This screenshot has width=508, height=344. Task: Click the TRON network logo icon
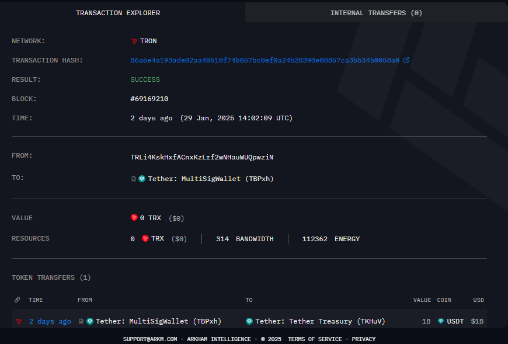point(134,41)
